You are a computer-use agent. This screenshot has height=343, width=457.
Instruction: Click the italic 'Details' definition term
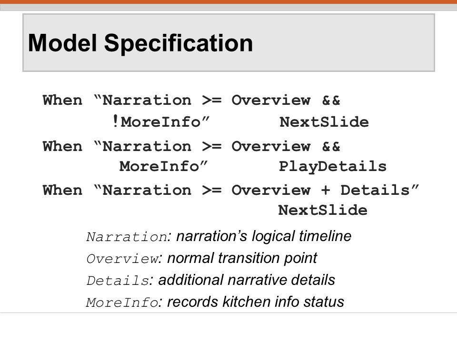pos(118,281)
